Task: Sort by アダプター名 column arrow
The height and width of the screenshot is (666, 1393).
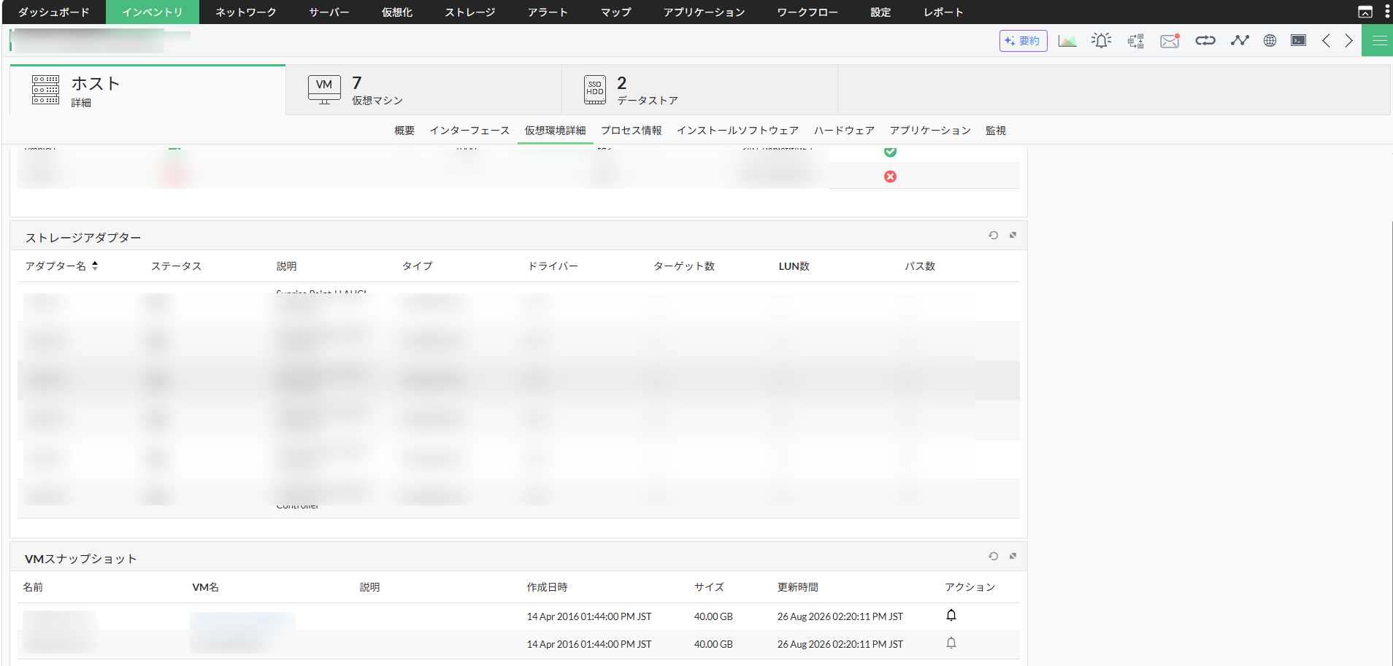Action: pyautogui.click(x=95, y=266)
